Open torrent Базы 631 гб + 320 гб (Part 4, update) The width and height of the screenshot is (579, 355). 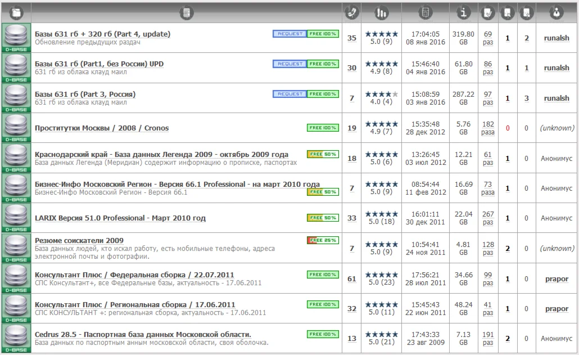pos(103,34)
